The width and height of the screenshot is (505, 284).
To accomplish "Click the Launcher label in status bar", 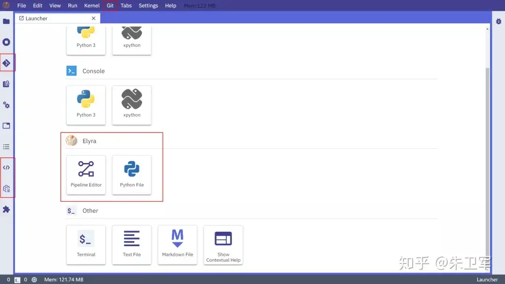I will point(487,280).
